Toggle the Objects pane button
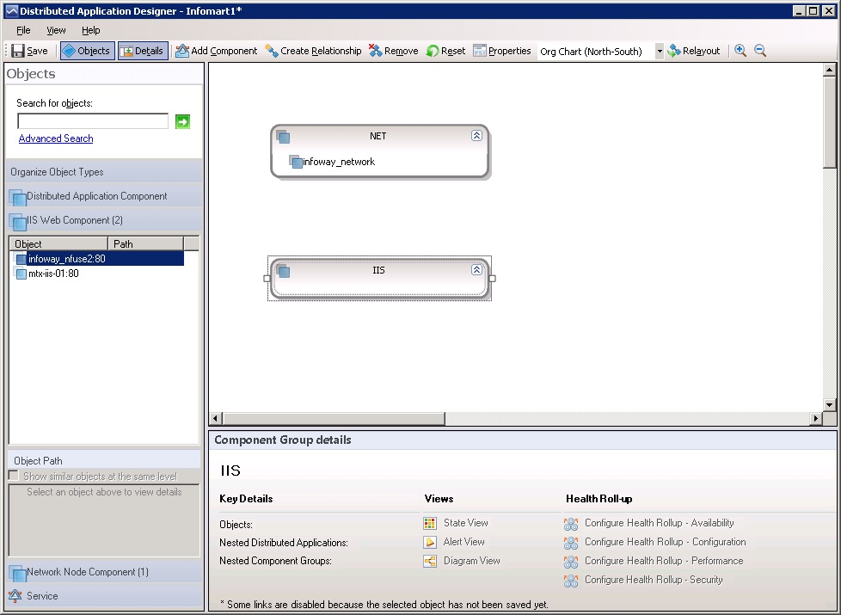 click(x=88, y=51)
